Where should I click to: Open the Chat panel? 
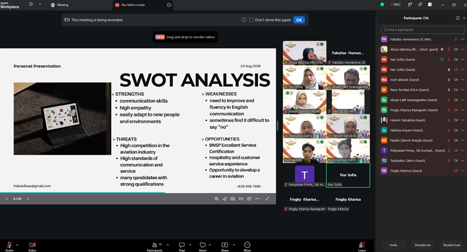pyautogui.click(x=181, y=246)
